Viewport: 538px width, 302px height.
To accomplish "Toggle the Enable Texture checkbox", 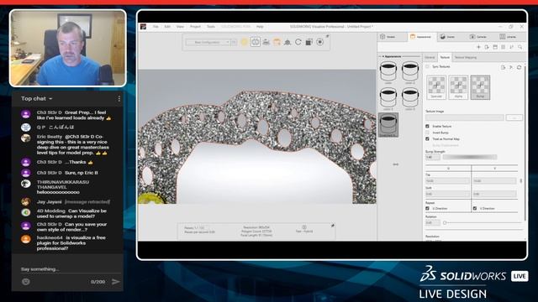I will tap(428, 127).
